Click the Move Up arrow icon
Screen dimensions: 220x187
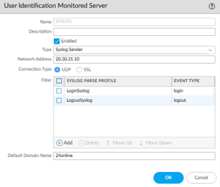tap(108, 143)
